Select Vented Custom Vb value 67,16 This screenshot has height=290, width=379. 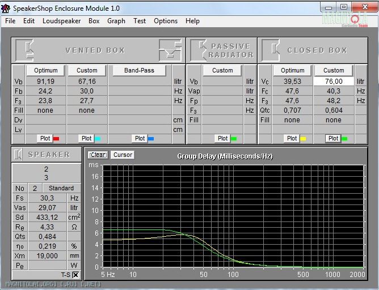(87, 82)
